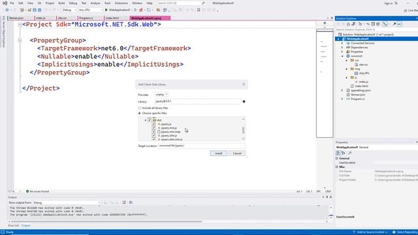Click the pending changes filter icon

click(361, 24)
